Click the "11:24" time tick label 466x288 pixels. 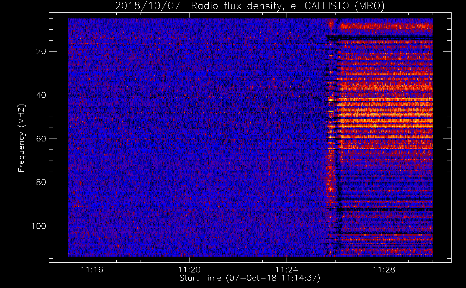[x=287, y=270]
